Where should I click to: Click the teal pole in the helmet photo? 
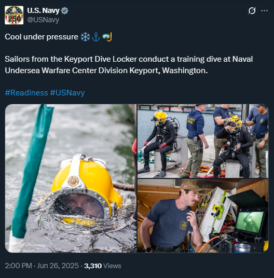pyautogui.click(x=33, y=171)
